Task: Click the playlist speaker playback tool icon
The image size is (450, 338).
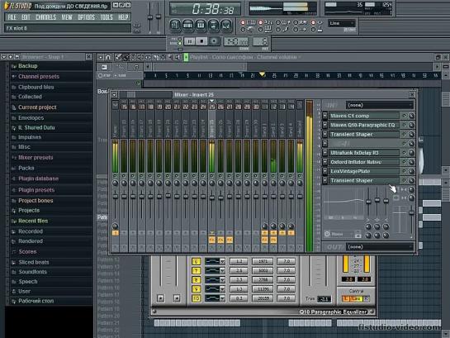Action: (178, 57)
